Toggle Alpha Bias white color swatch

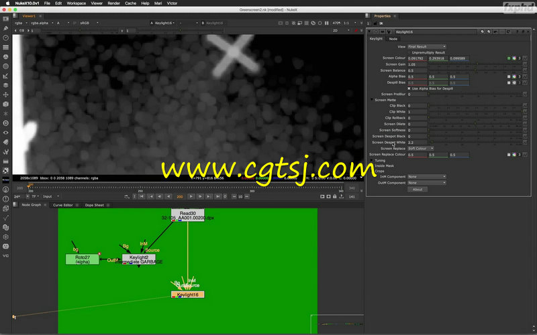point(509,76)
